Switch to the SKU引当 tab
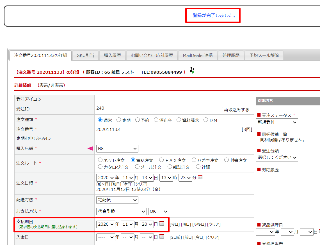Screen dimensions: 320x245 point(85,56)
